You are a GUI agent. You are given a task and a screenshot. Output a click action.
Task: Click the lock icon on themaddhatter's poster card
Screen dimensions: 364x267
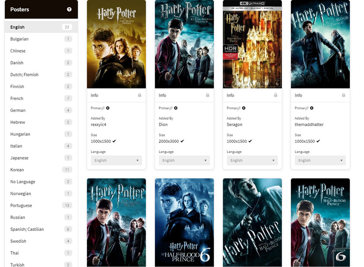344,95
